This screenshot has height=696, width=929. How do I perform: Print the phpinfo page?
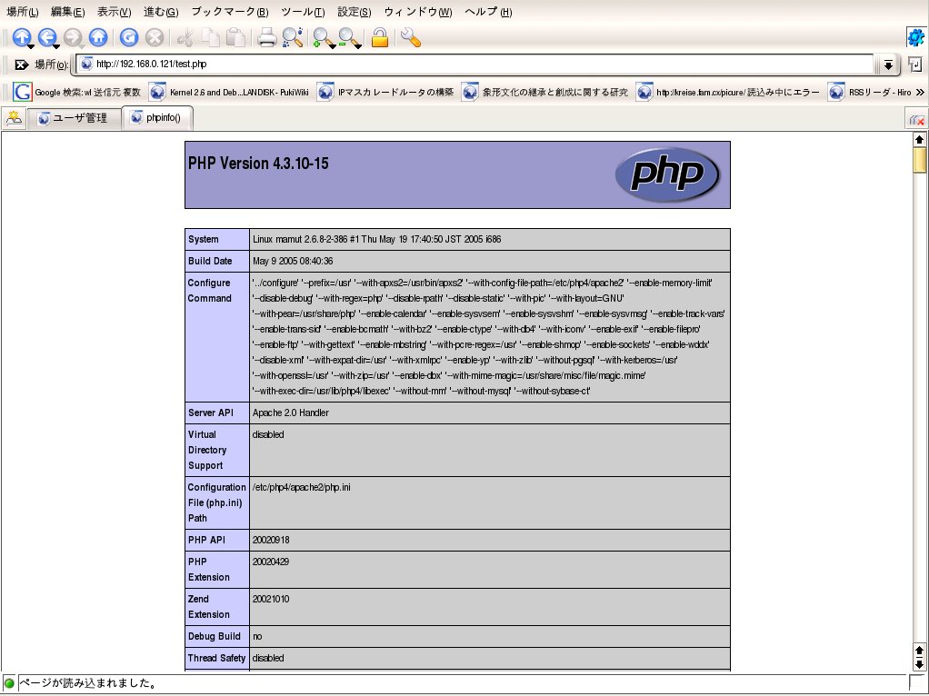(x=266, y=37)
